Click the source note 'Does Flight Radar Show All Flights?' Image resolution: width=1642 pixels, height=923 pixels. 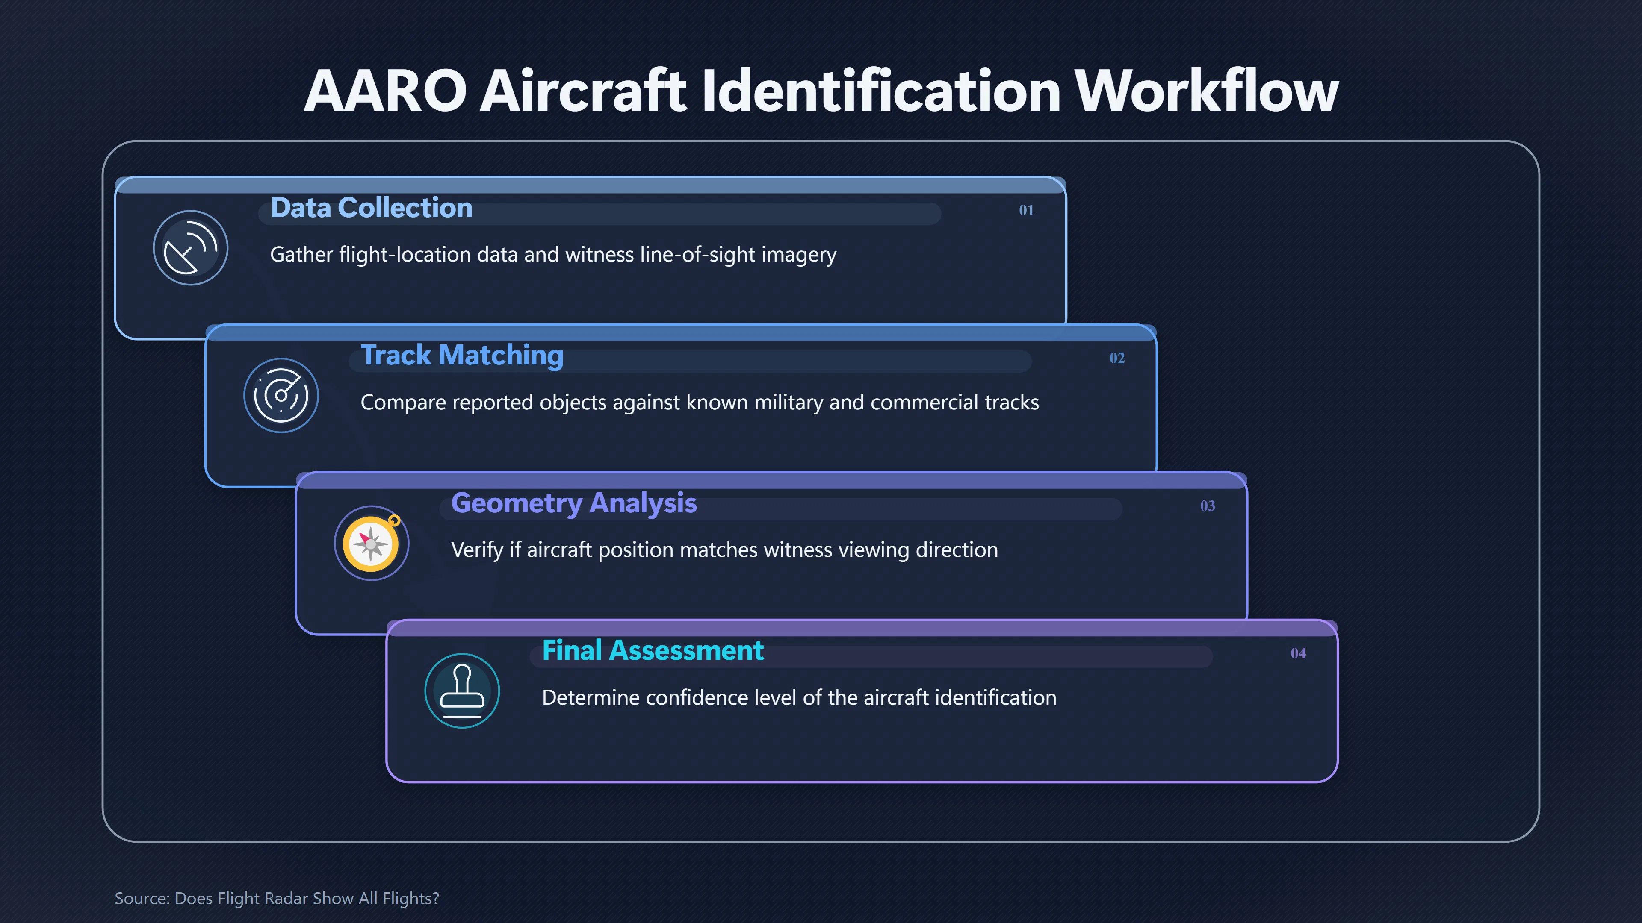[307, 898]
